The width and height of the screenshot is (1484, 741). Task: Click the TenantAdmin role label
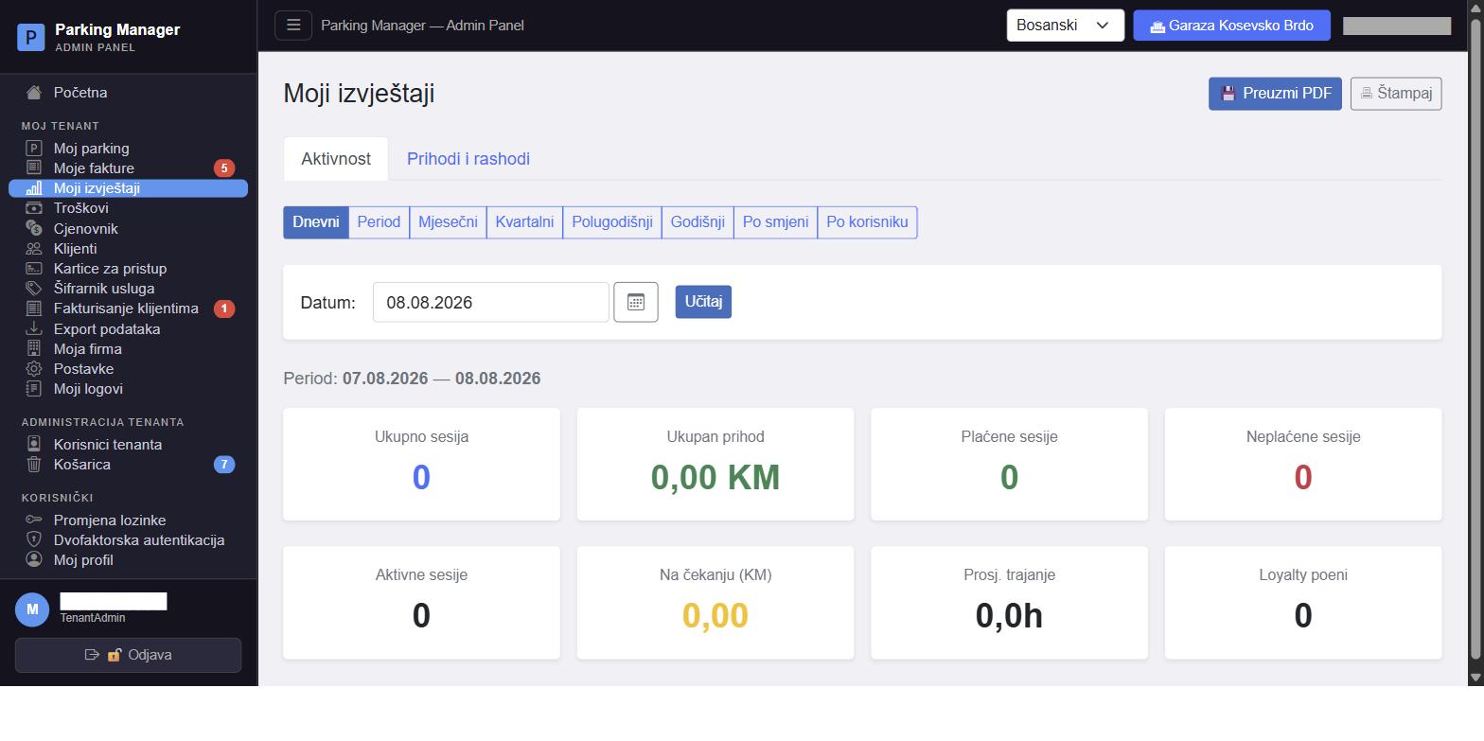[x=93, y=618]
